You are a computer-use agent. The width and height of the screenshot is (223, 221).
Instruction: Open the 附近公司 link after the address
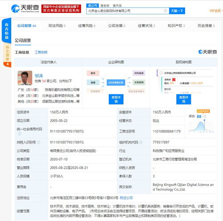click(126, 198)
